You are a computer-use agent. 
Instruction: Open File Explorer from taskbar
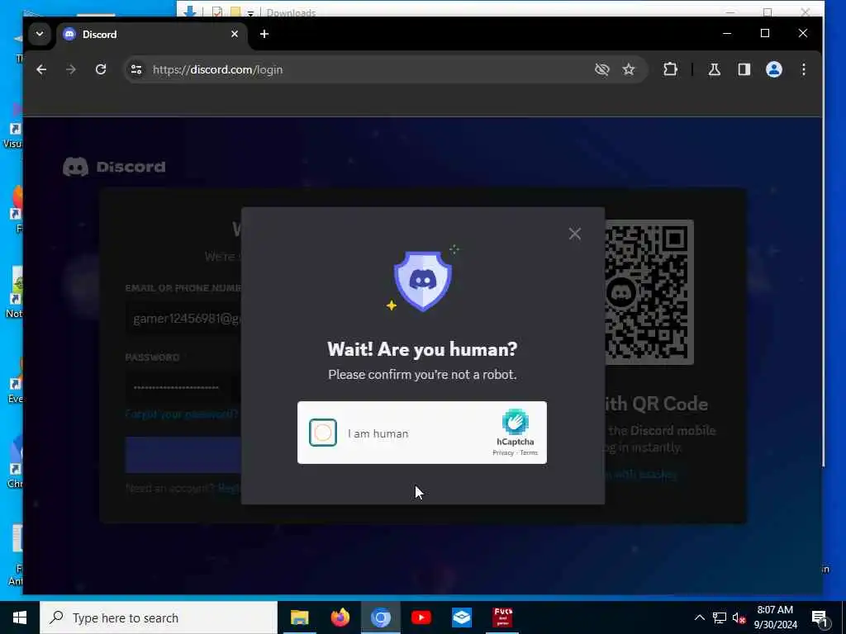pyautogui.click(x=299, y=617)
